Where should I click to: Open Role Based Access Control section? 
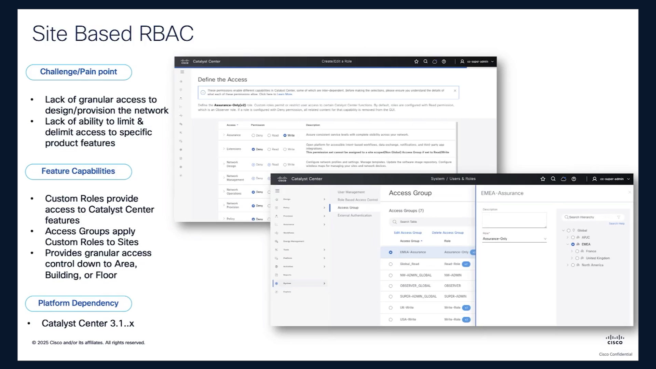tap(357, 200)
